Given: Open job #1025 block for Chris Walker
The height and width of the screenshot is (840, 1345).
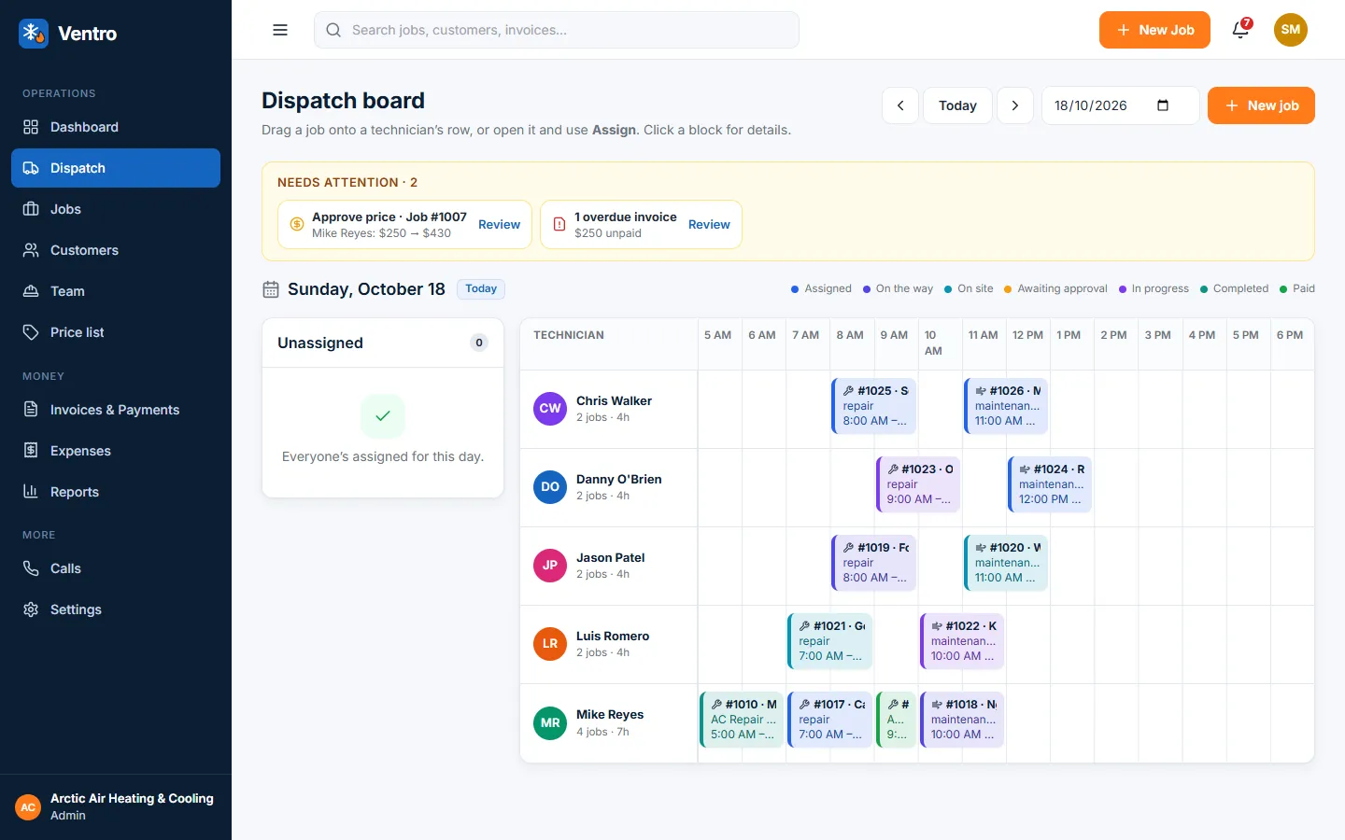Looking at the screenshot, I should click(874, 406).
